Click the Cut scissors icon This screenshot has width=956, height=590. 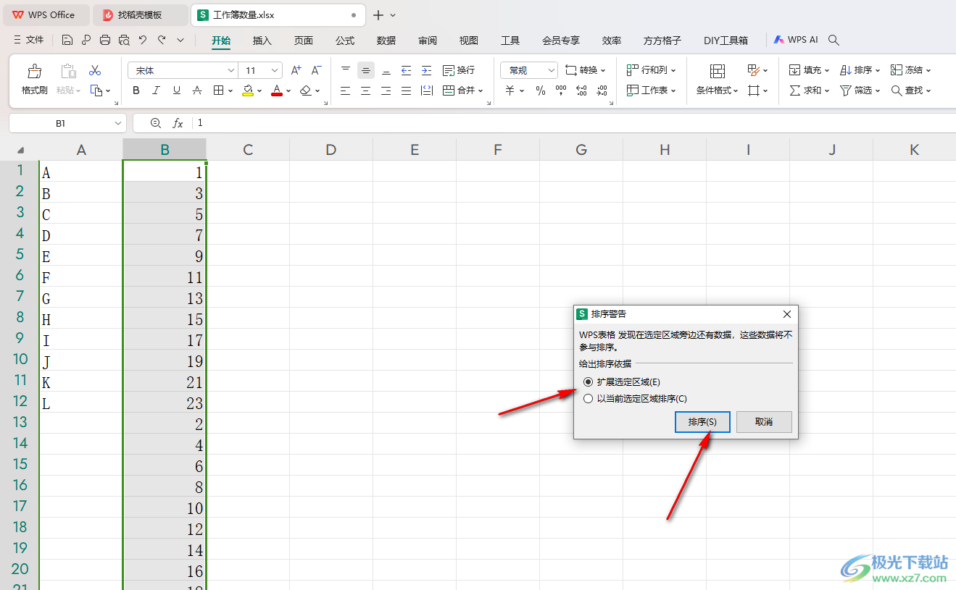coord(95,71)
